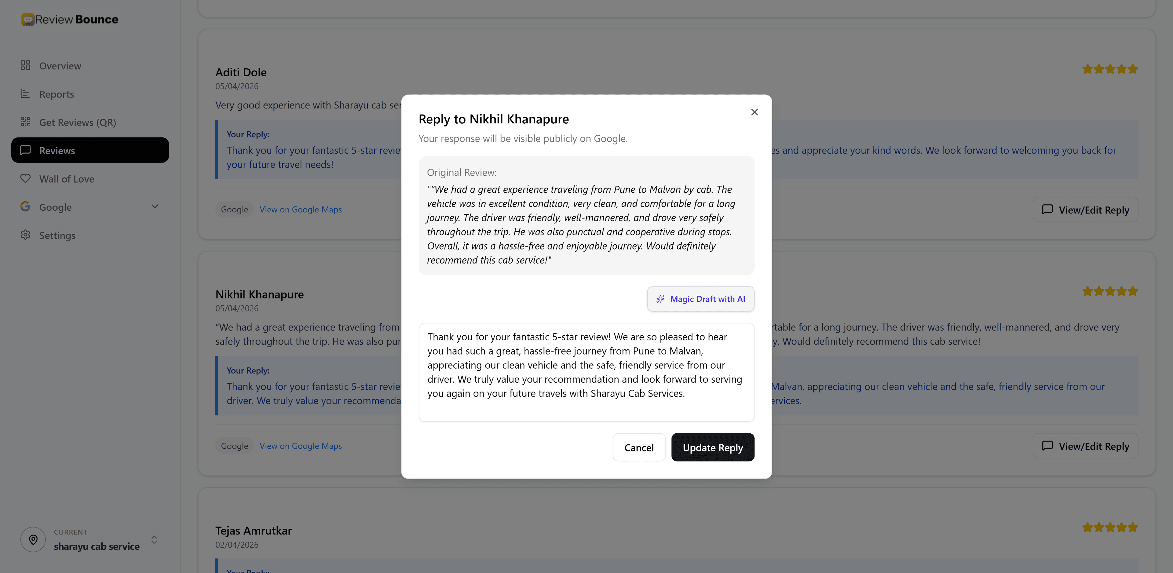
Task: Click Update Reply button
Action: pyautogui.click(x=713, y=447)
